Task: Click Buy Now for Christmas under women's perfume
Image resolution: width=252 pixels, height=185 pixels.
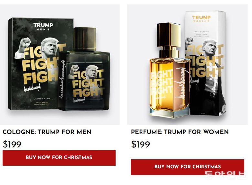Action: (x=187, y=167)
